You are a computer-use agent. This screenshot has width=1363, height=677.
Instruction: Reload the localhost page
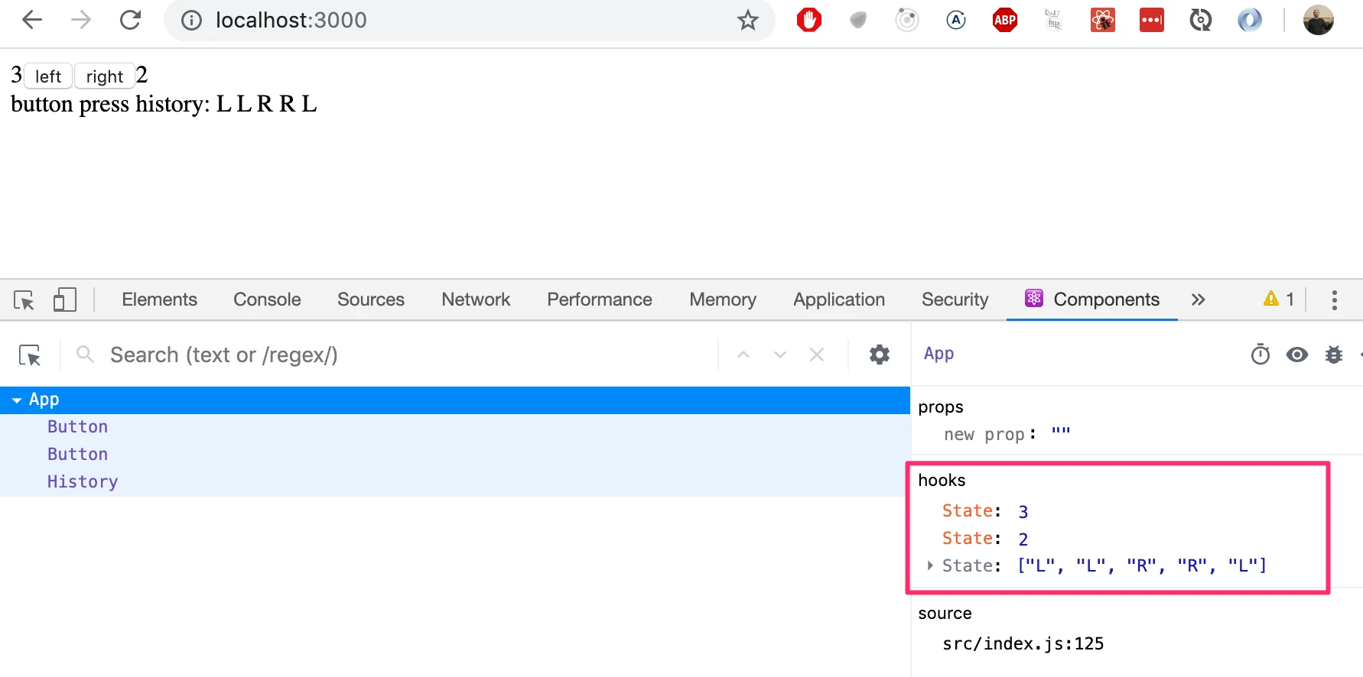click(131, 20)
